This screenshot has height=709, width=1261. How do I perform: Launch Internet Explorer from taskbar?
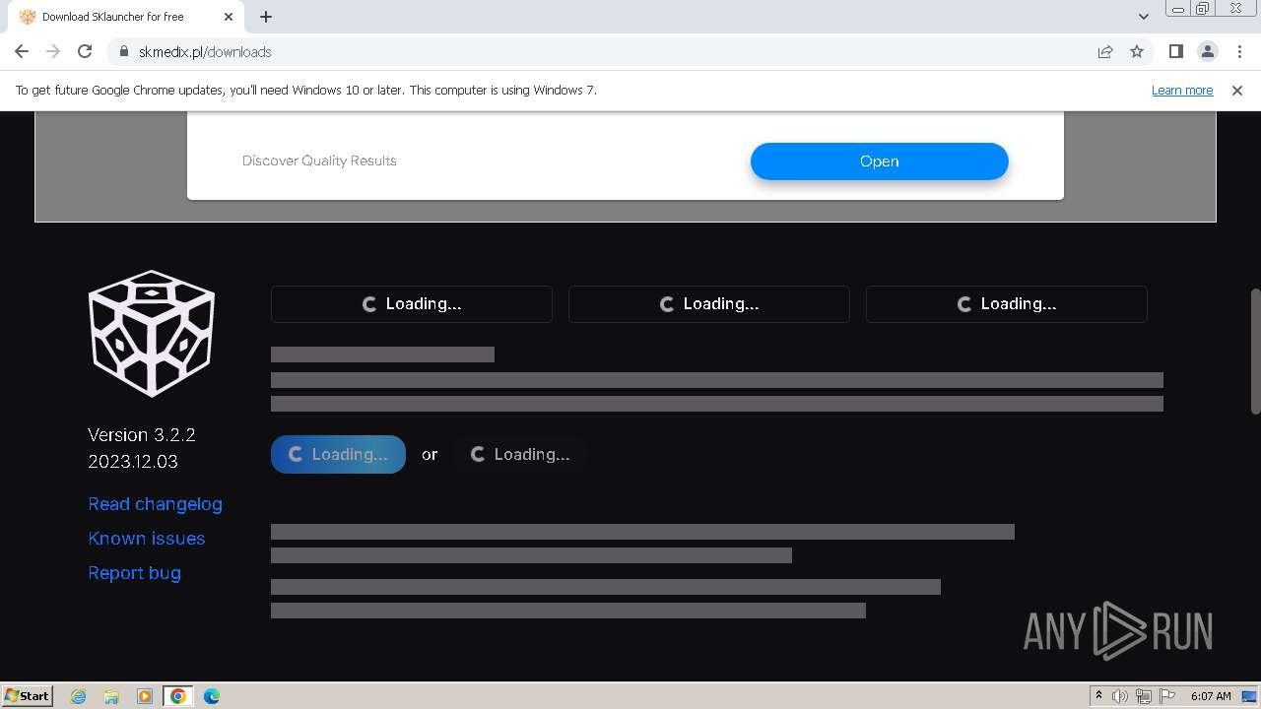click(x=79, y=696)
